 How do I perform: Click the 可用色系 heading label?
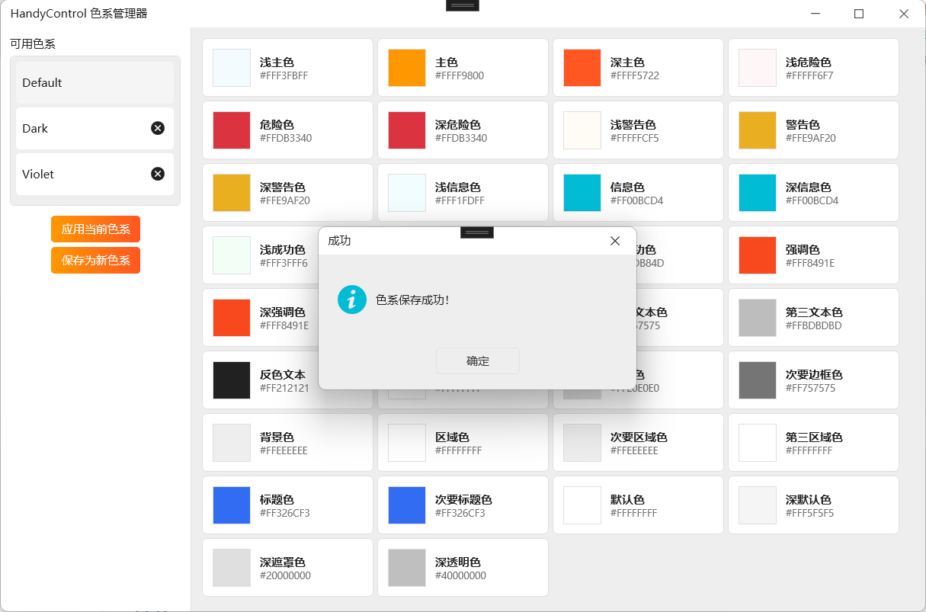pyautogui.click(x=33, y=43)
